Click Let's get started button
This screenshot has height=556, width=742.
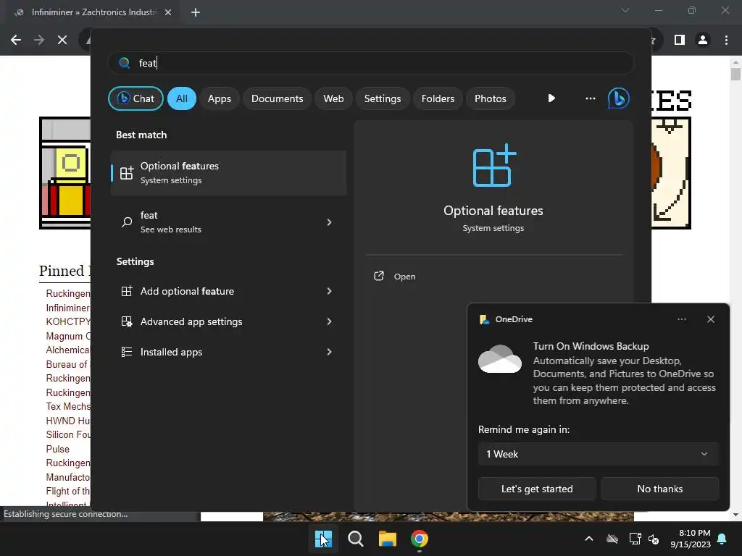(x=537, y=489)
